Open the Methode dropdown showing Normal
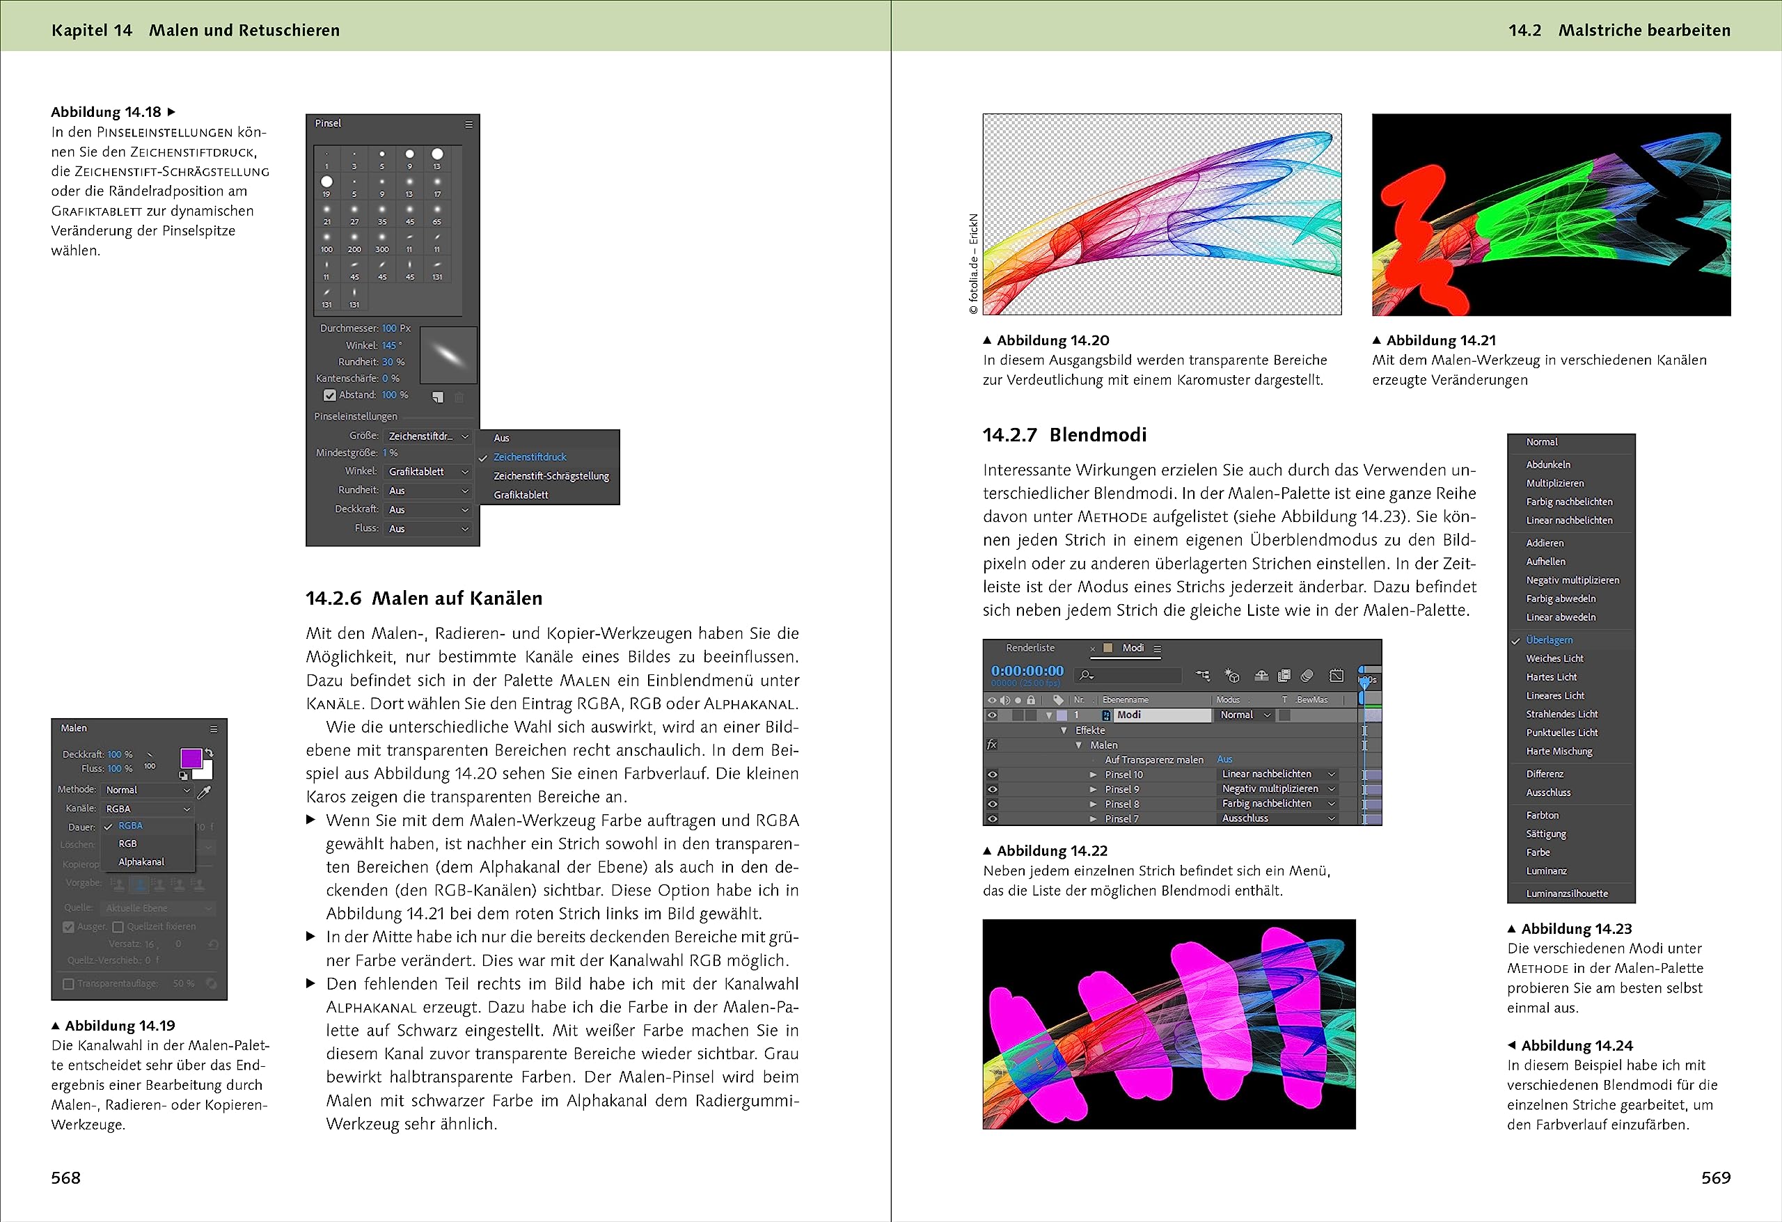The height and width of the screenshot is (1222, 1782). coord(147,791)
